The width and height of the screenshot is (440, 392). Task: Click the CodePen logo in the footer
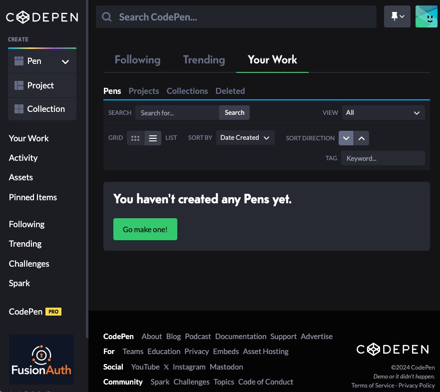click(393, 349)
